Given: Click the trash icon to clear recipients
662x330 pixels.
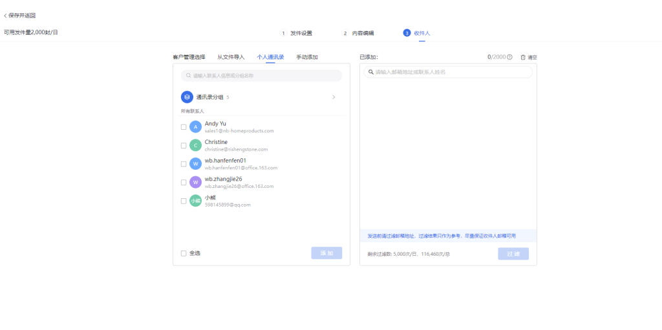Looking at the screenshot, I should point(523,57).
